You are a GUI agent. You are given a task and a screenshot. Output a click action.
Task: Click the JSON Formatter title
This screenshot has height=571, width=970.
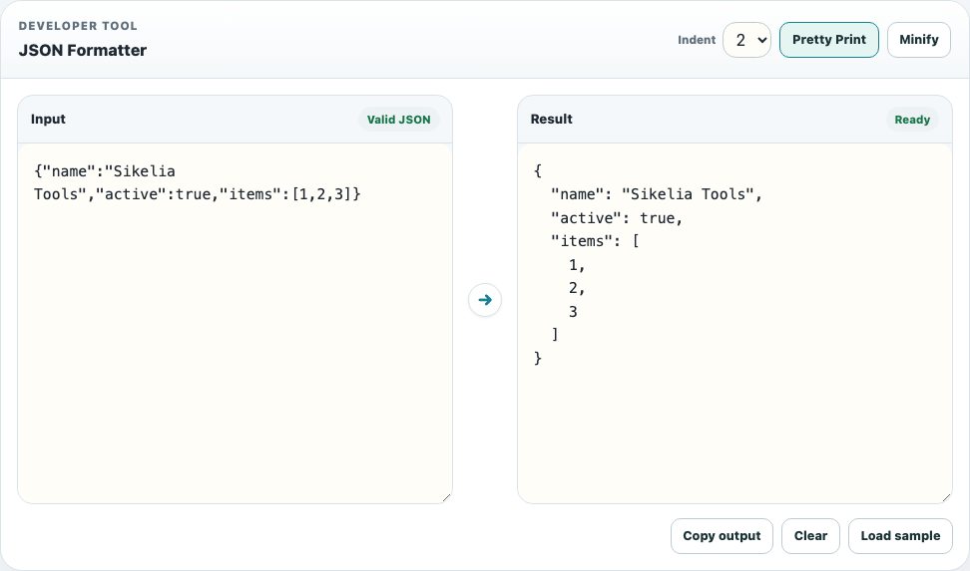click(82, 50)
